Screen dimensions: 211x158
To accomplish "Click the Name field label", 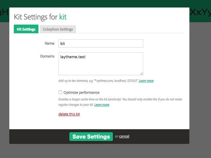I will coord(50,43).
